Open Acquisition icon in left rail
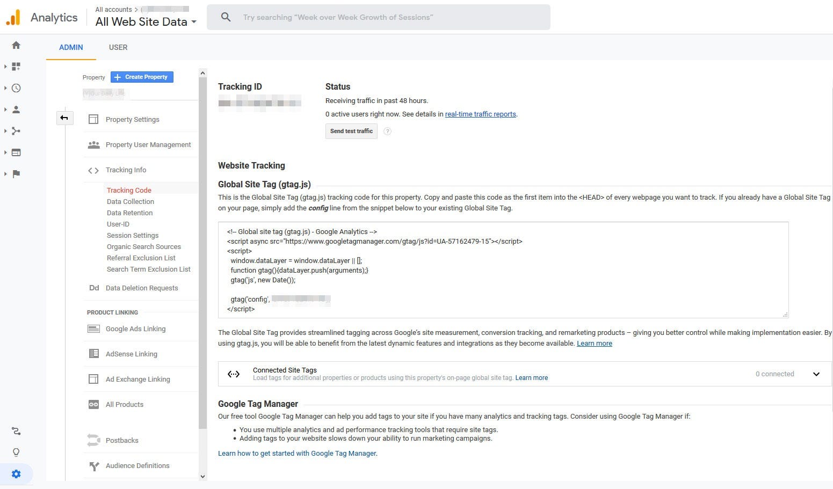 pos(16,131)
